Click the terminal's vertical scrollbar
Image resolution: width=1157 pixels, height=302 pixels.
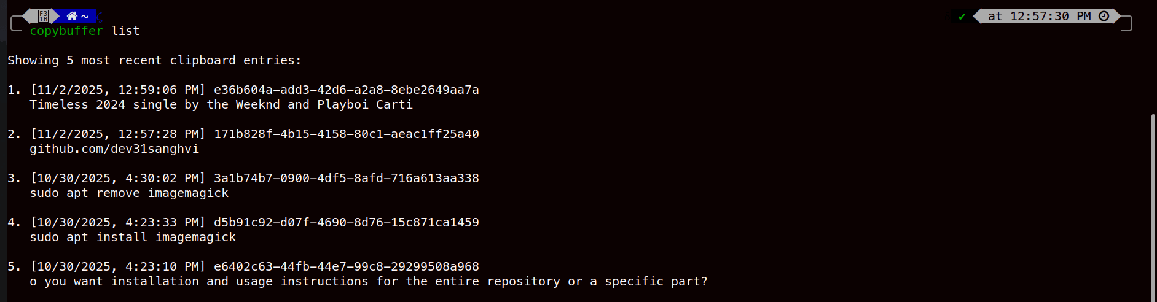[x=1153, y=203]
